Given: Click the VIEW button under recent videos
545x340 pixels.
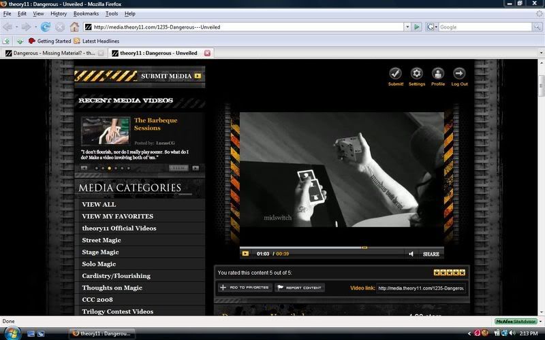Looking at the screenshot, I should pos(178,168).
